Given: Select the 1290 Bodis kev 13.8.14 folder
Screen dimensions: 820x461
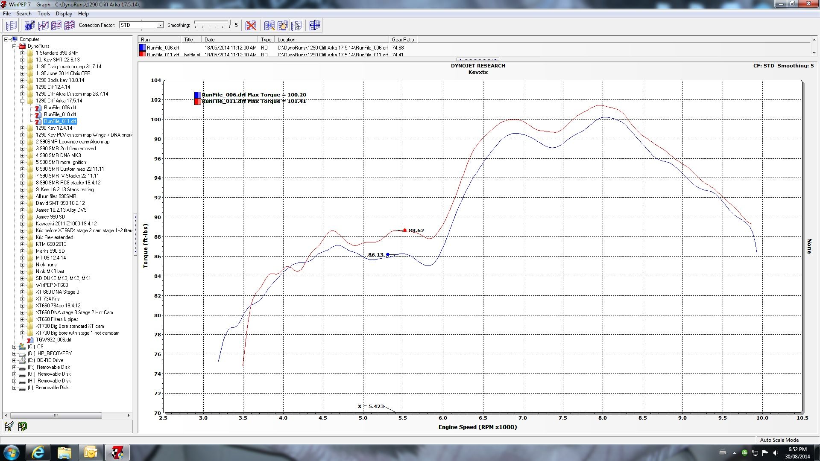Looking at the screenshot, I should coord(60,80).
